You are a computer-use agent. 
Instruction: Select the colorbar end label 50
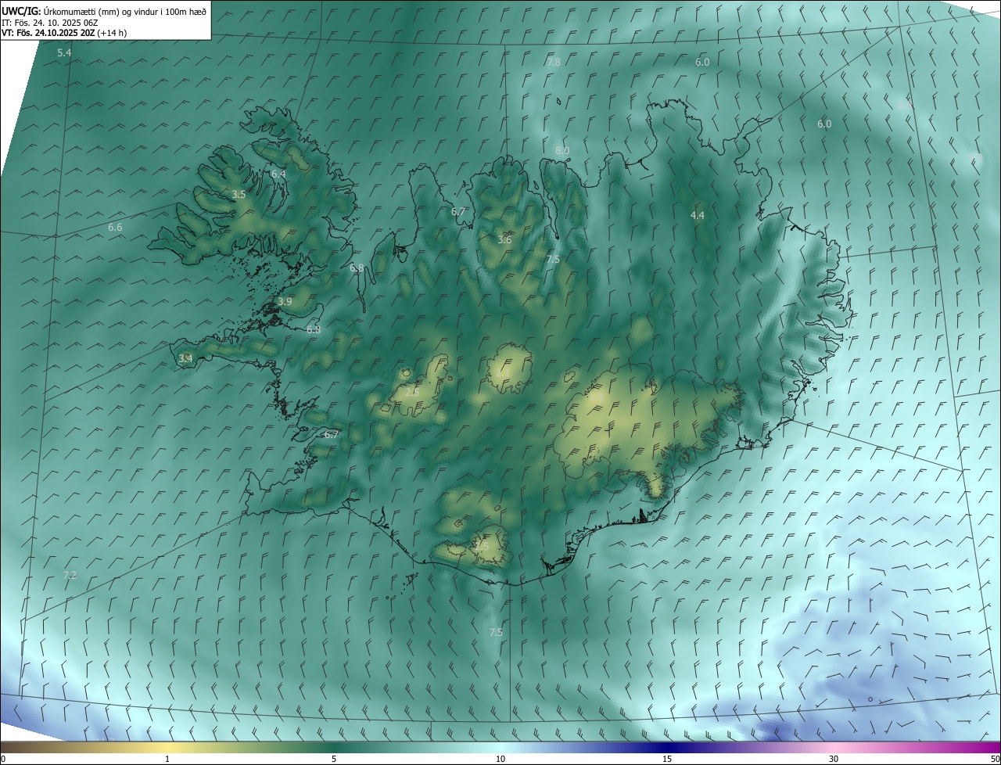click(995, 759)
